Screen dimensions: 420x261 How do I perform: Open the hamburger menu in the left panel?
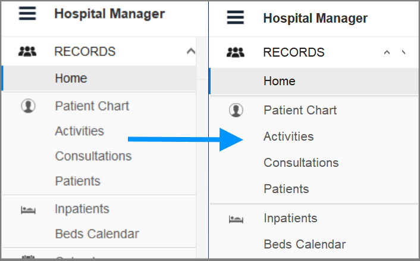click(27, 14)
